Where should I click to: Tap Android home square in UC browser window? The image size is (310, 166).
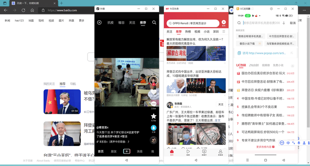[x=265, y=160]
